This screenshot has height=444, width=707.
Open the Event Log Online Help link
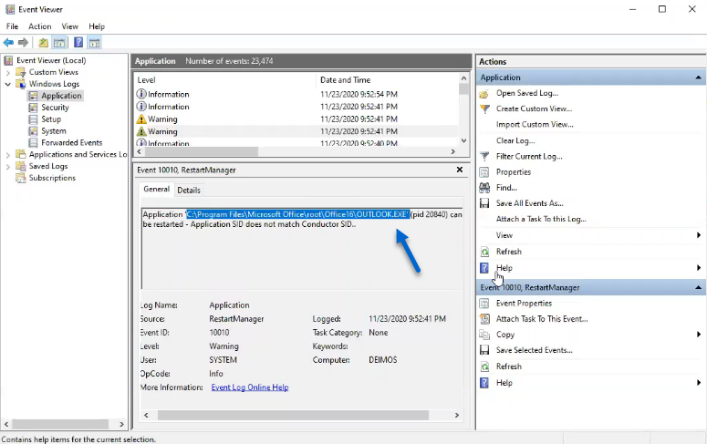249,387
